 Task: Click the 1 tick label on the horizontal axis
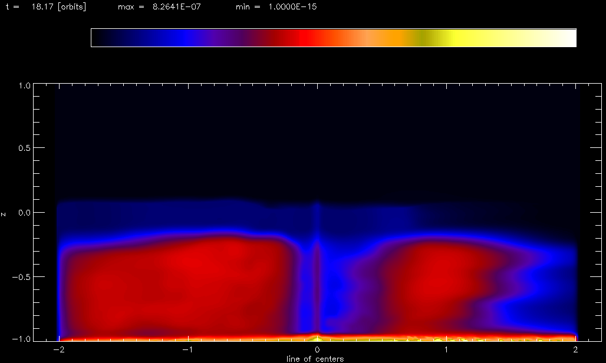tap(447, 350)
